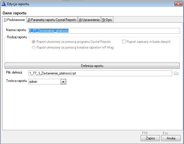Viewport: 184px width, 144px height.
Task: Click the Zapisz button
Action: click(150, 138)
